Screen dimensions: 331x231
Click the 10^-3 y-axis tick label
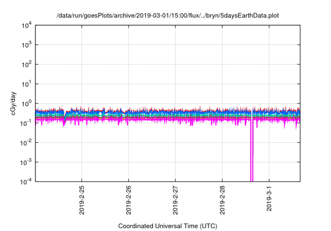[26, 162]
